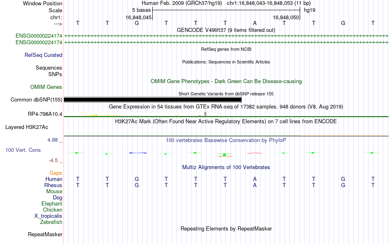Click the black dbSNP variant bar

point(153,99)
